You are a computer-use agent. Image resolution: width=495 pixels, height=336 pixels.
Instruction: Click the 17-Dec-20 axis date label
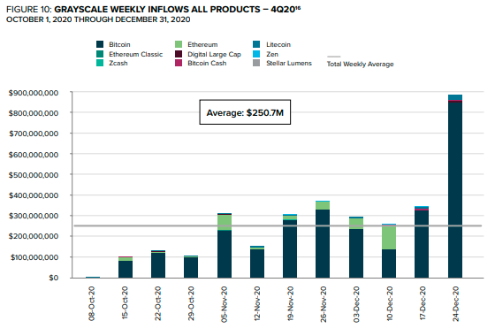(x=423, y=302)
